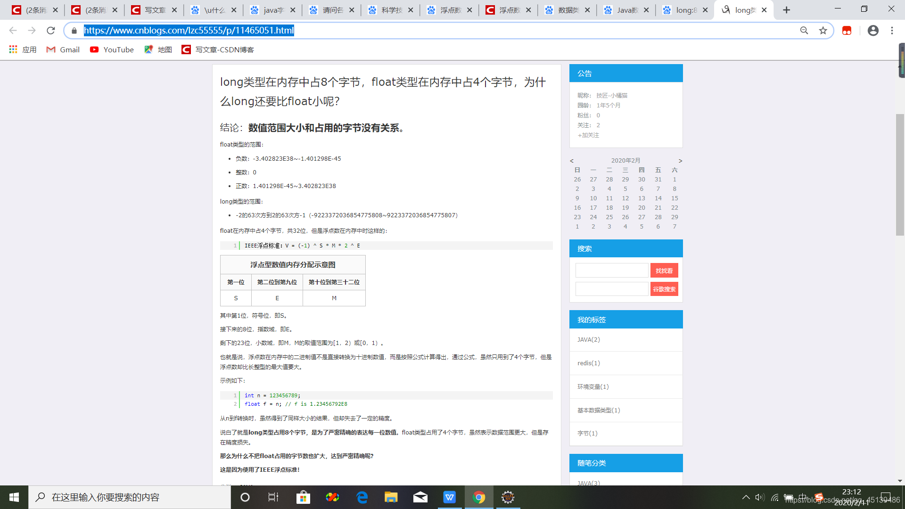The image size is (905, 509).
Task: Open the YouTube bookmark
Action: (112, 49)
